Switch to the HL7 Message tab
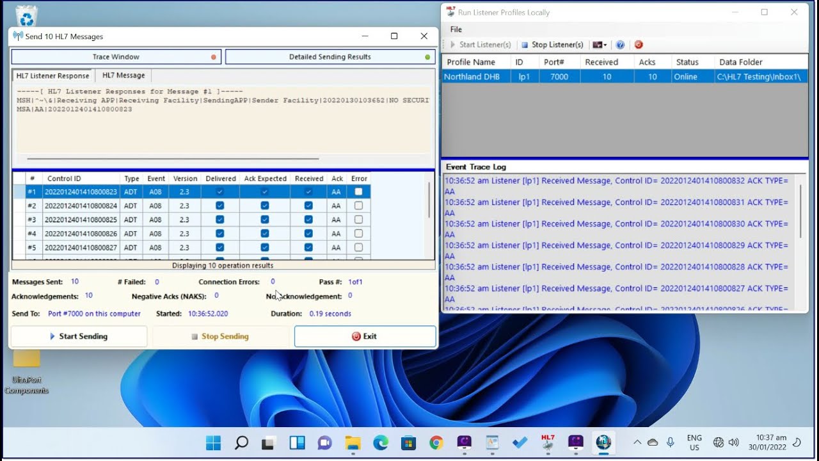819x461 pixels. 123,76
